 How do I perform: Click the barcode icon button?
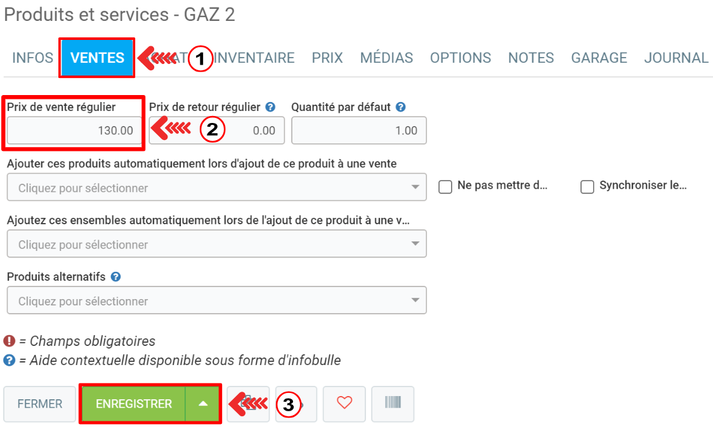[x=393, y=404]
